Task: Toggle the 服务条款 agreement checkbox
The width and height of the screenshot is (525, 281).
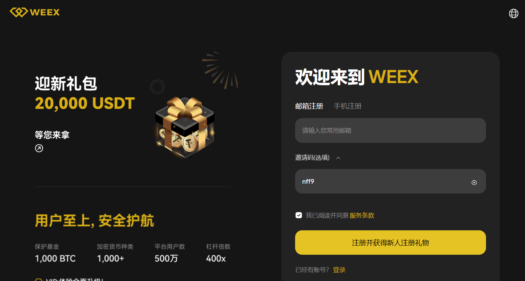Action: (x=299, y=215)
